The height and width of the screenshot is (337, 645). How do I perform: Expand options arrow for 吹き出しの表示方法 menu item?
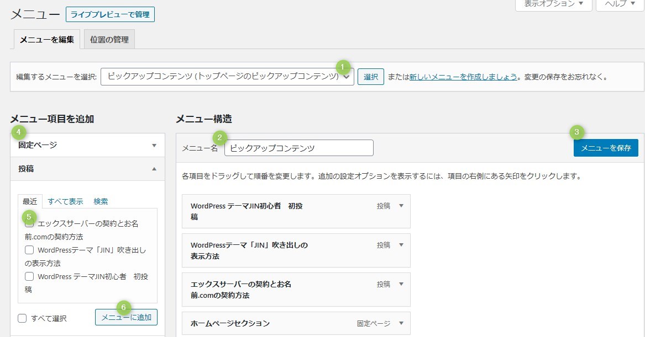(401, 245)
